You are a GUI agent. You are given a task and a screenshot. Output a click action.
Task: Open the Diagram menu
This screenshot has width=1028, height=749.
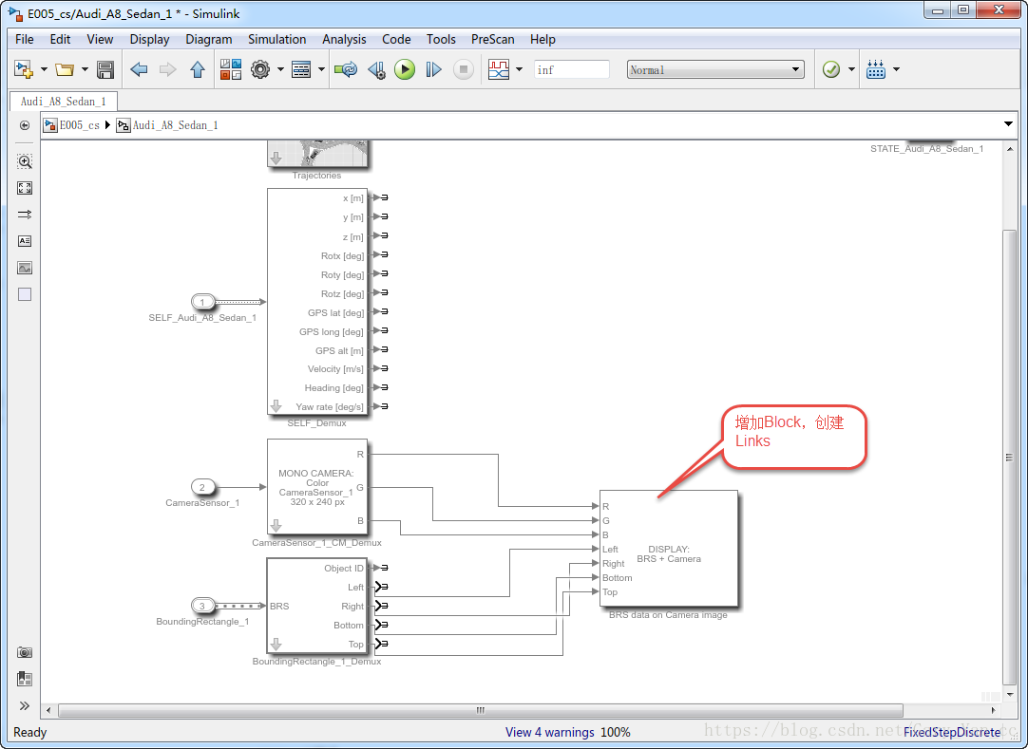point(208,39)
